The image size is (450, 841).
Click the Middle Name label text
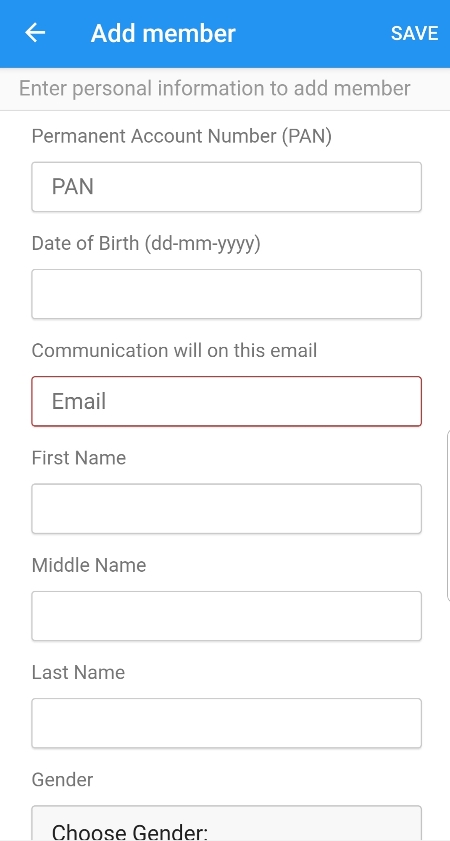(x=89, y=565)
